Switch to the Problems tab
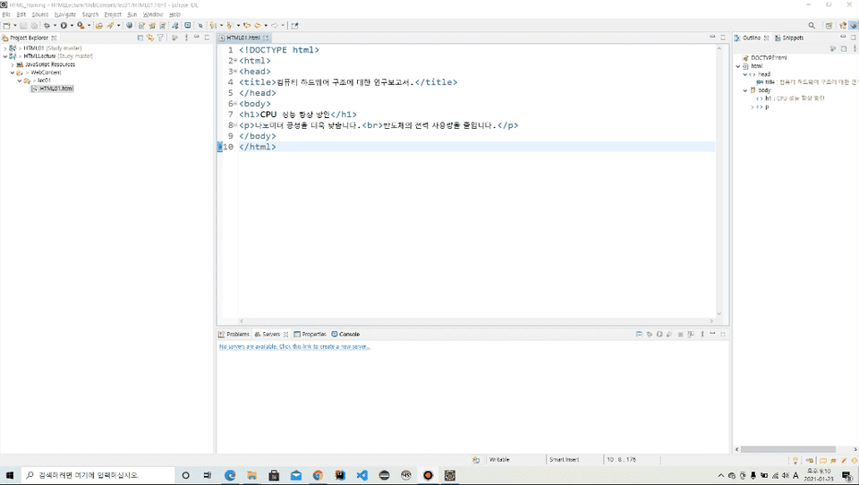This screenshot has height=485, width=859. (234, 334)
